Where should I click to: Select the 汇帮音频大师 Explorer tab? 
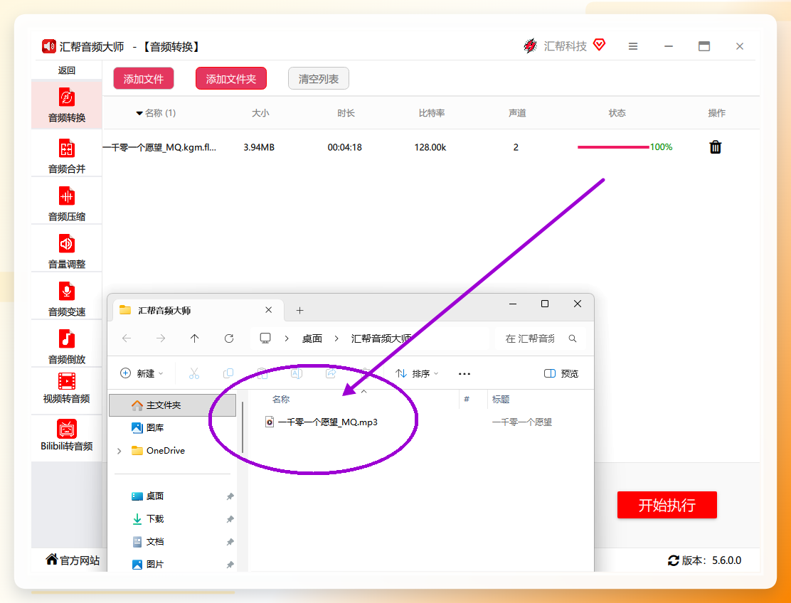[198, 310]
